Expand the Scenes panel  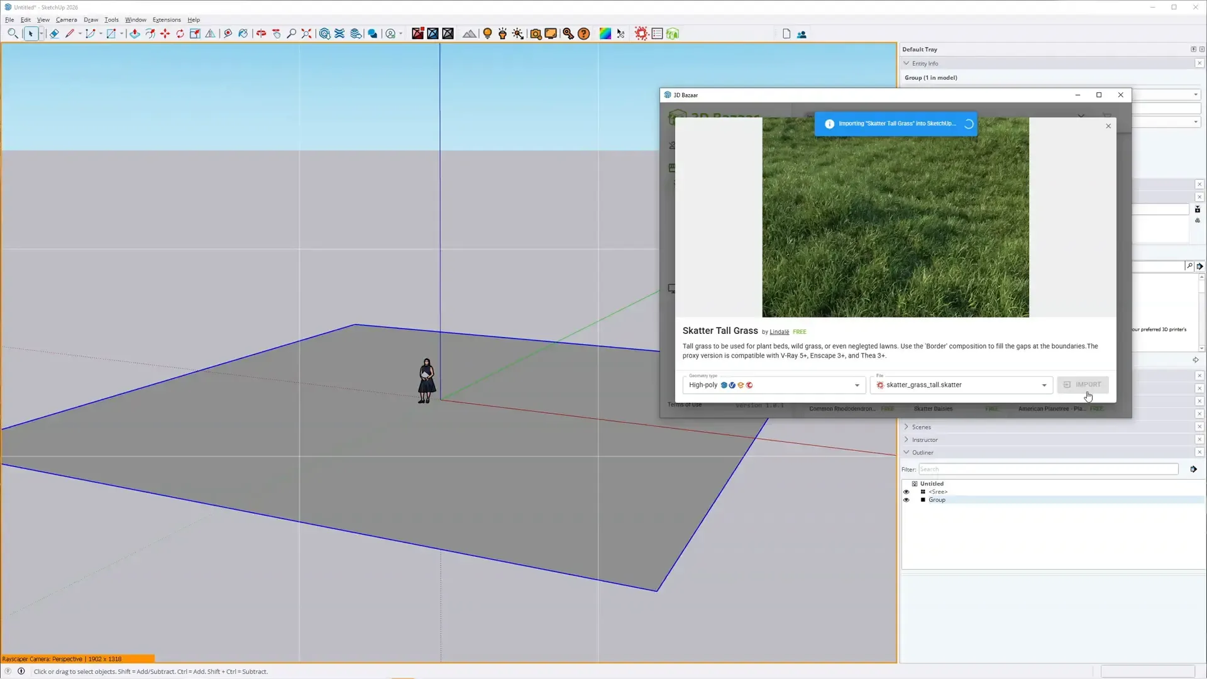click(907, 427)
